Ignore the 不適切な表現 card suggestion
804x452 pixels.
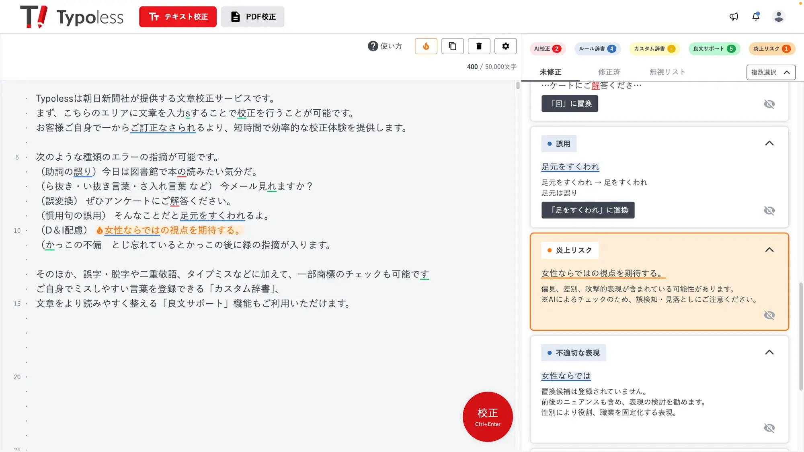769,428
